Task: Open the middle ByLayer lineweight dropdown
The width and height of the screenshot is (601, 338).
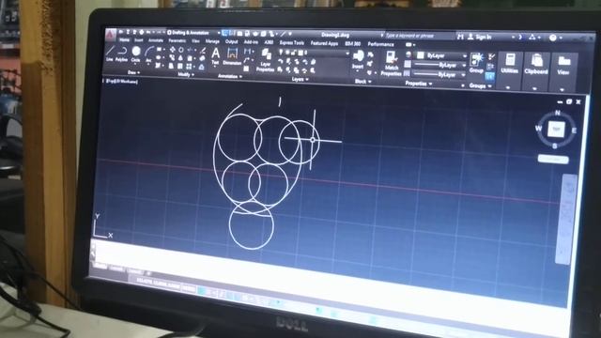Action: tap(439, 65)
